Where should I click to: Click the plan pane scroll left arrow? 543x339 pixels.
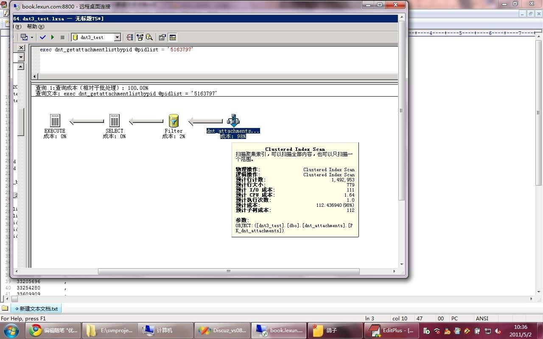tap(17, 271)
